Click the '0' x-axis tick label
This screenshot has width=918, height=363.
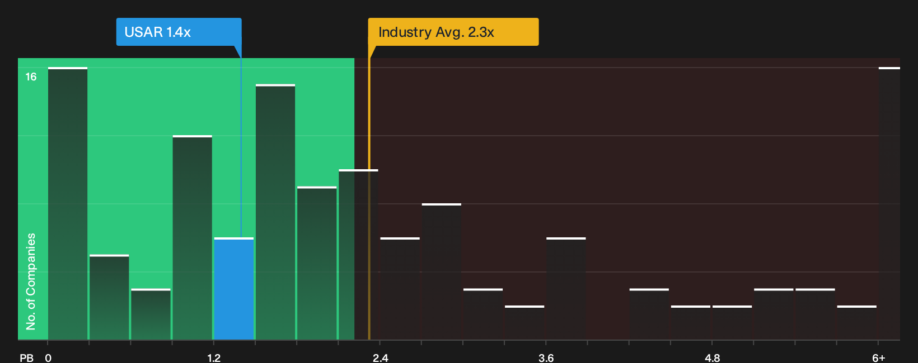coord(48,358)
